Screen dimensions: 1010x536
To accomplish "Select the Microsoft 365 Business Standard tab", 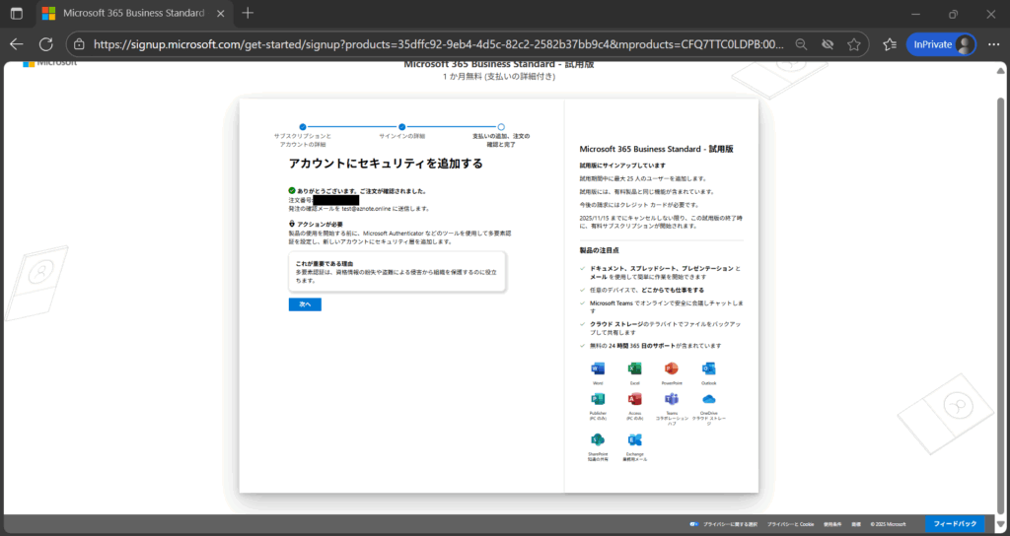I will click(x=134, y=14).
